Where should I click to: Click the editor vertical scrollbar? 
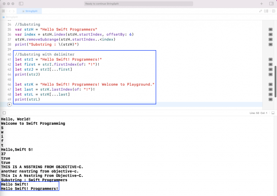pos(275,81)
